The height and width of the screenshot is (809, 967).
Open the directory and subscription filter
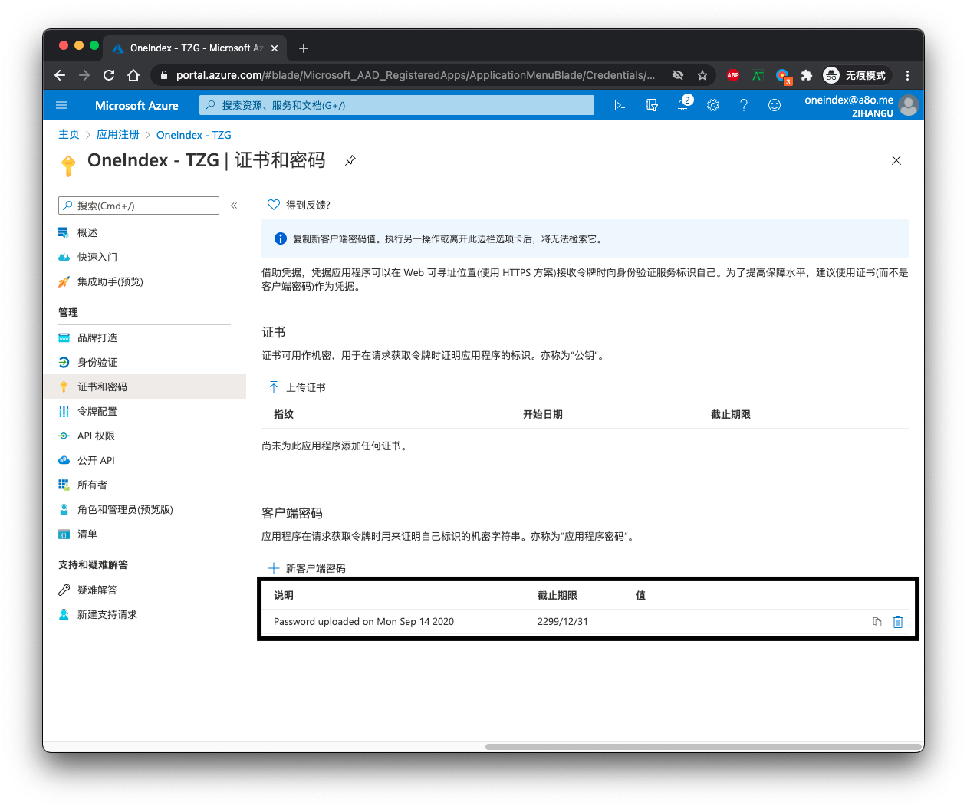pyautogui.click(x=652, y=105)
